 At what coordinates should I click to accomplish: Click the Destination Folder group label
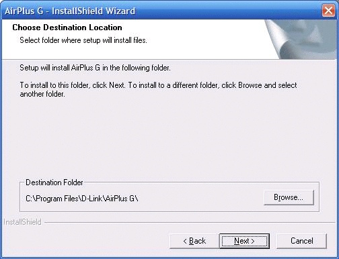[54, 183]
